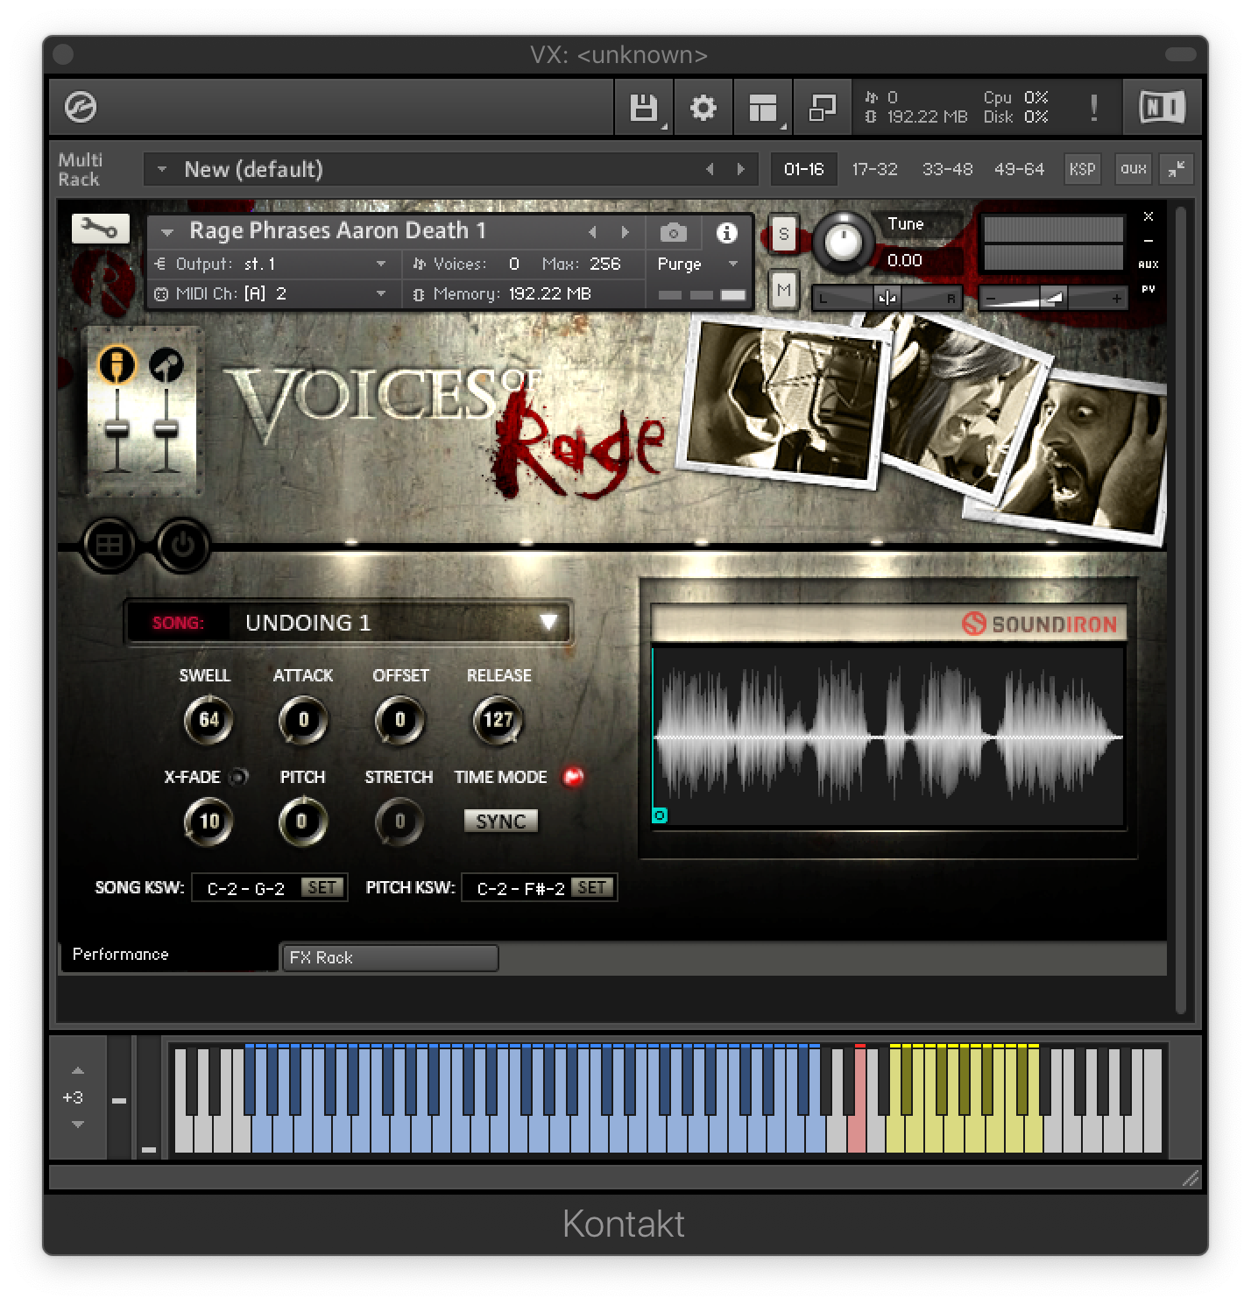1251x1305 pixels.
Task: Toggle the X-FADE enable LED
Action: coord(238,777)
